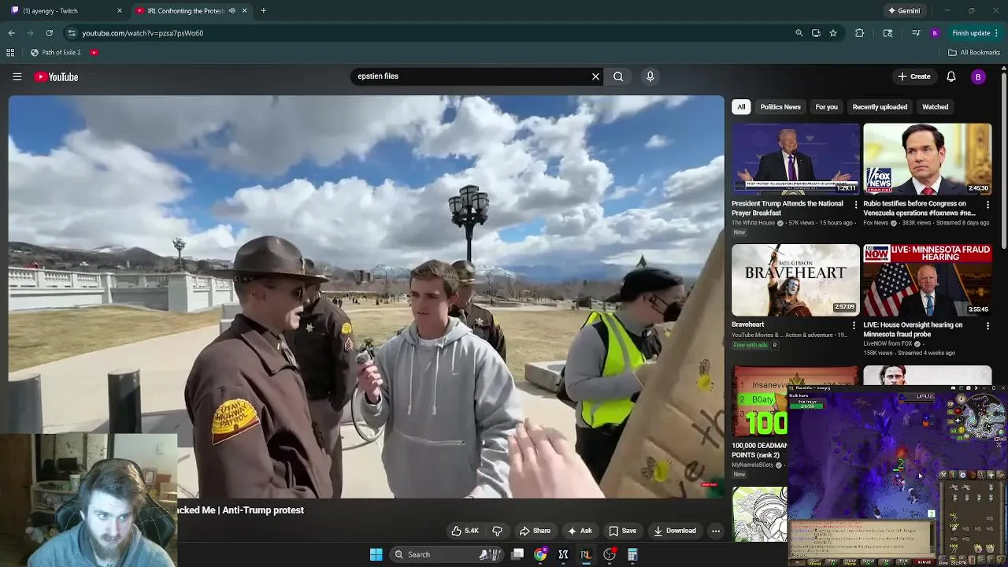This screenshot has height=567, width=1008.
Task: Open Path of Exile 2 bookmark
Action: [x=55, y=53]
